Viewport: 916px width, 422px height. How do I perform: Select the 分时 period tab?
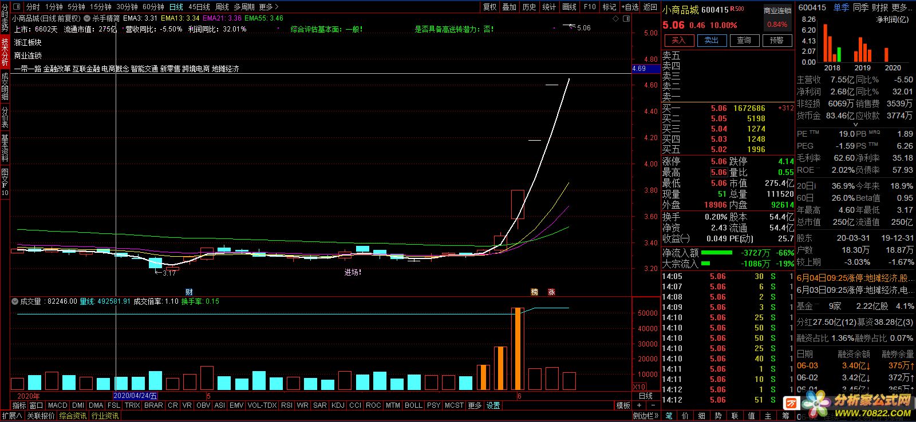point(33,7)
